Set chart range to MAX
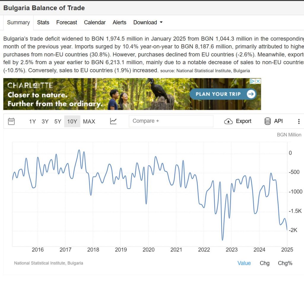Viewport: 304px width, 282px height. [x=89, y=121]
